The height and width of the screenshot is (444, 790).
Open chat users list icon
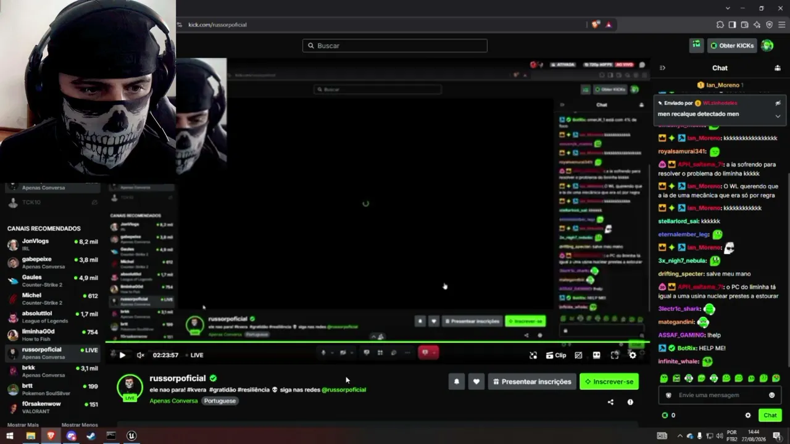[x=778, y=68]
